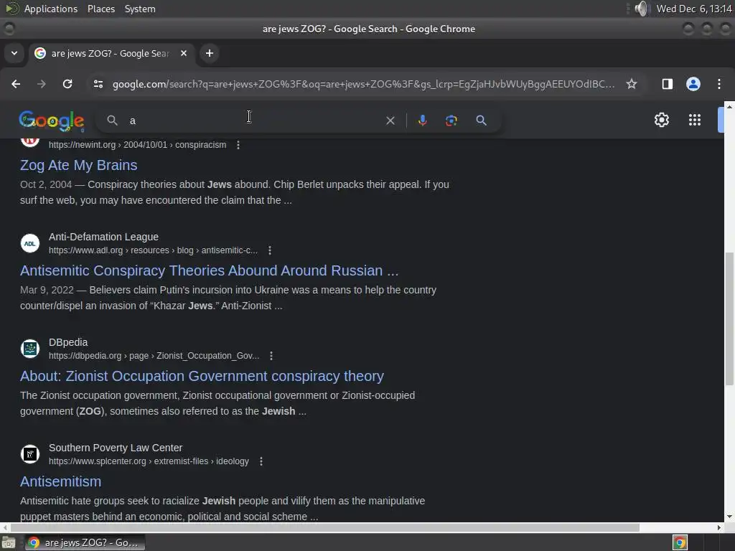Click the DBpedia site name

coord(68,342)
